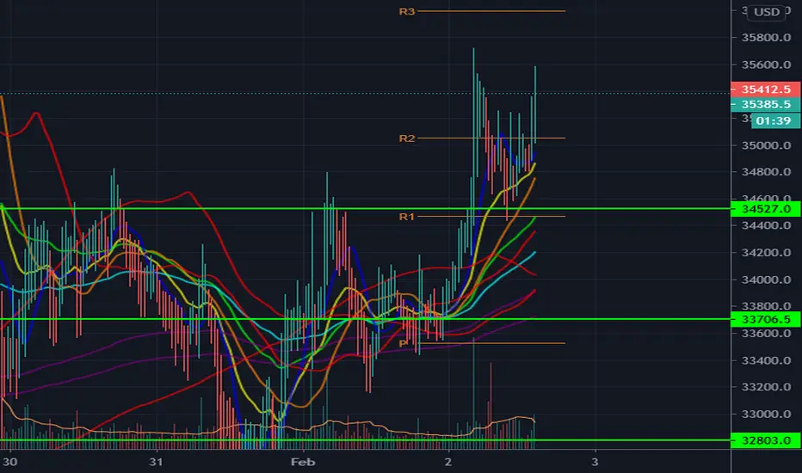Select the 33706.5 green level label
The image size is (802, 473).
766,319
